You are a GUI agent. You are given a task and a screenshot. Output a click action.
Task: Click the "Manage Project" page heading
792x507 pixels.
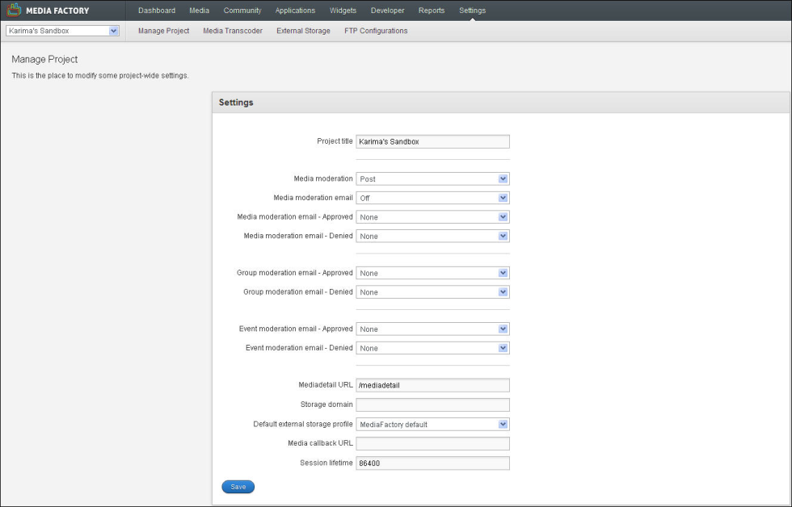(x=44, y=60)
